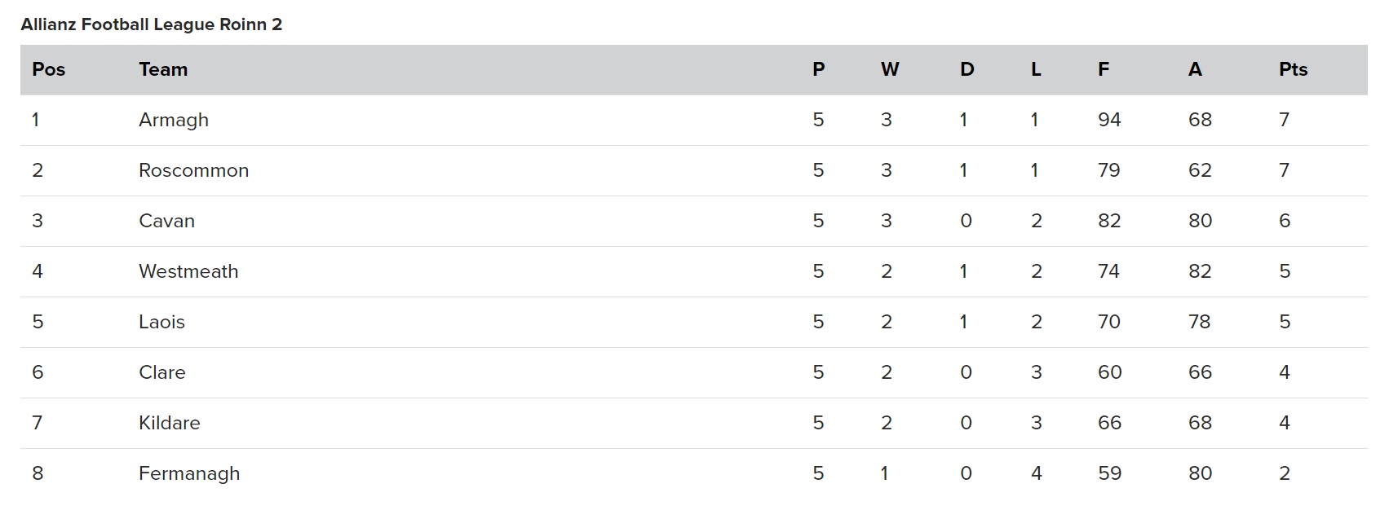
Task: Click the Armagh team name
Action: 174,120
